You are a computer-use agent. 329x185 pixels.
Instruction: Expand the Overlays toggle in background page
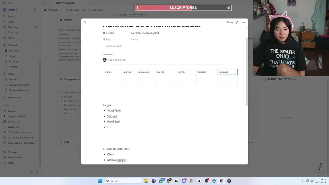[x=61, y=97]
